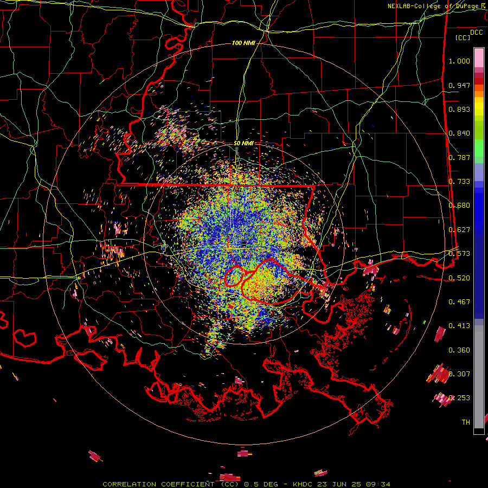Click the 1.000 value on the color scale

(459, 61)
